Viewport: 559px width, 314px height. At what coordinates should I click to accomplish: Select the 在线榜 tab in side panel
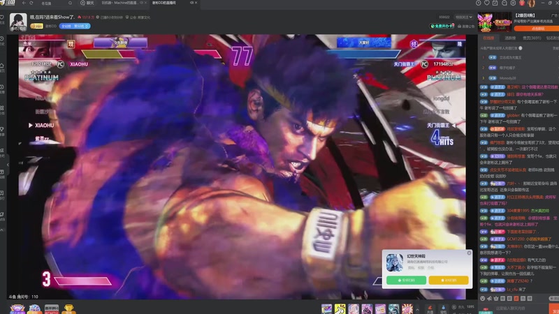click(488, 38)
